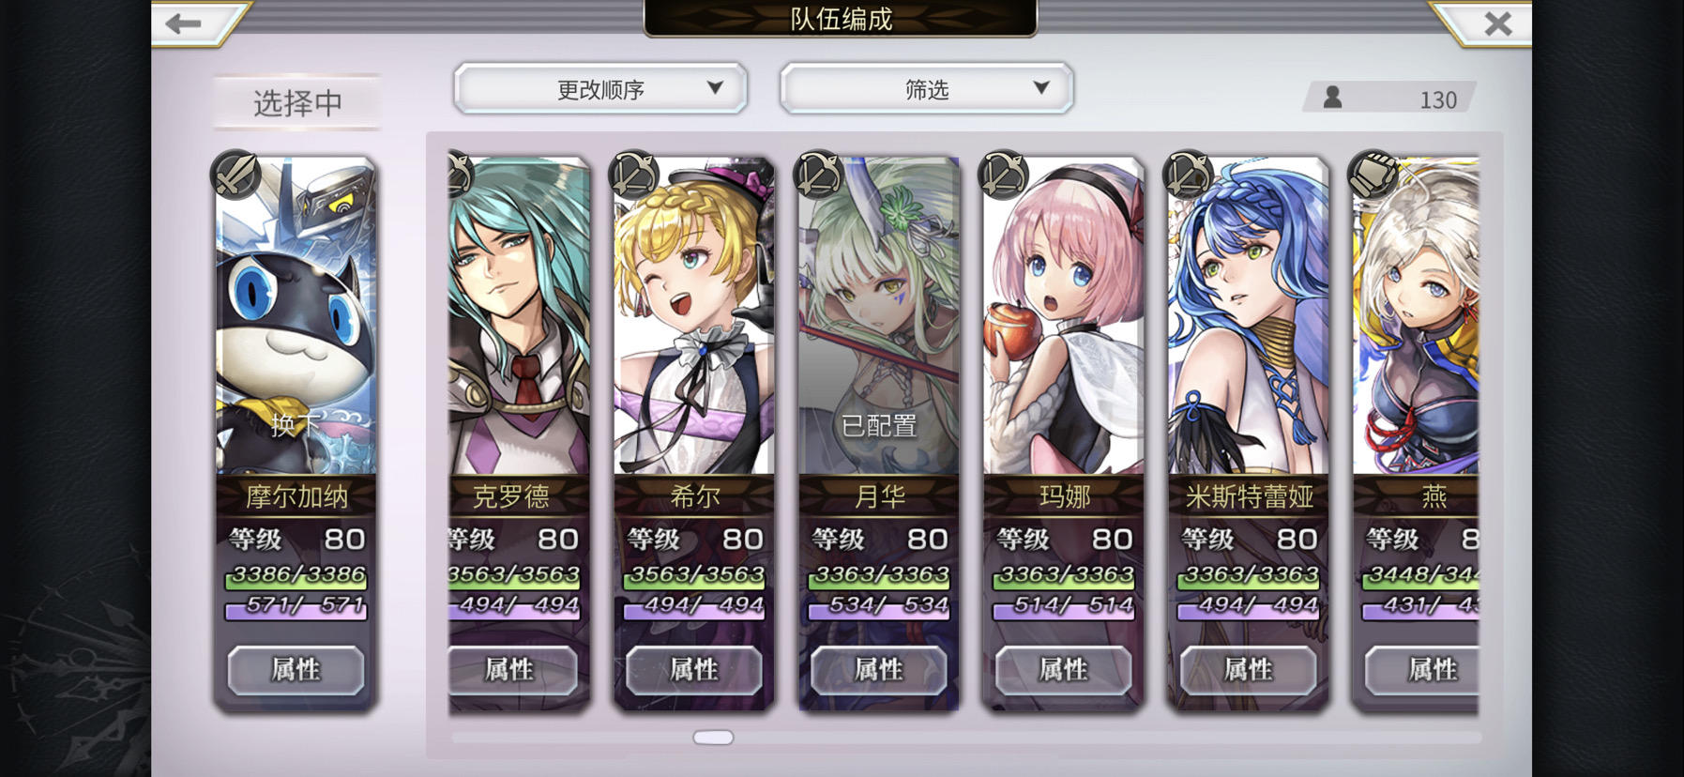Click the bow class icon on 米斯特蕾娅's card
Image resolution: width=1684 pixels, height=777 pixels.
coord(1188,175)
